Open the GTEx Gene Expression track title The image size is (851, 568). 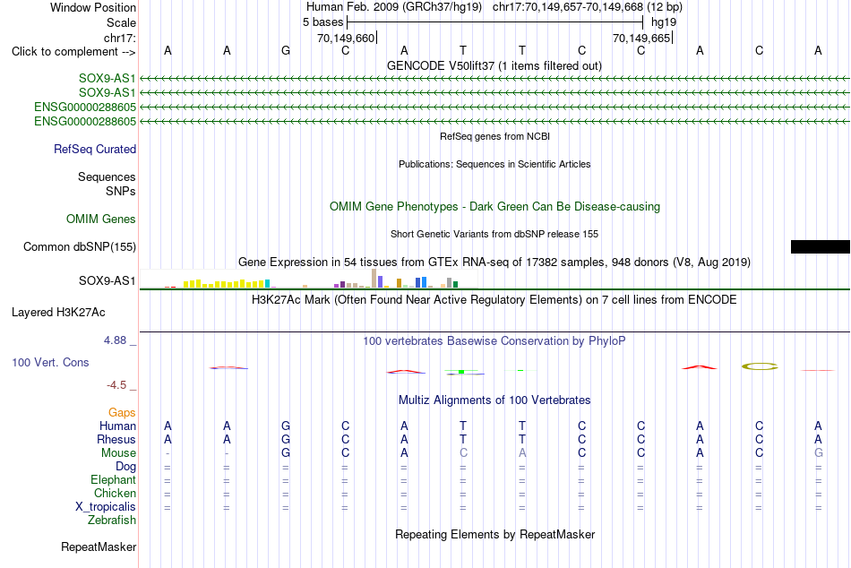[494, 262]
